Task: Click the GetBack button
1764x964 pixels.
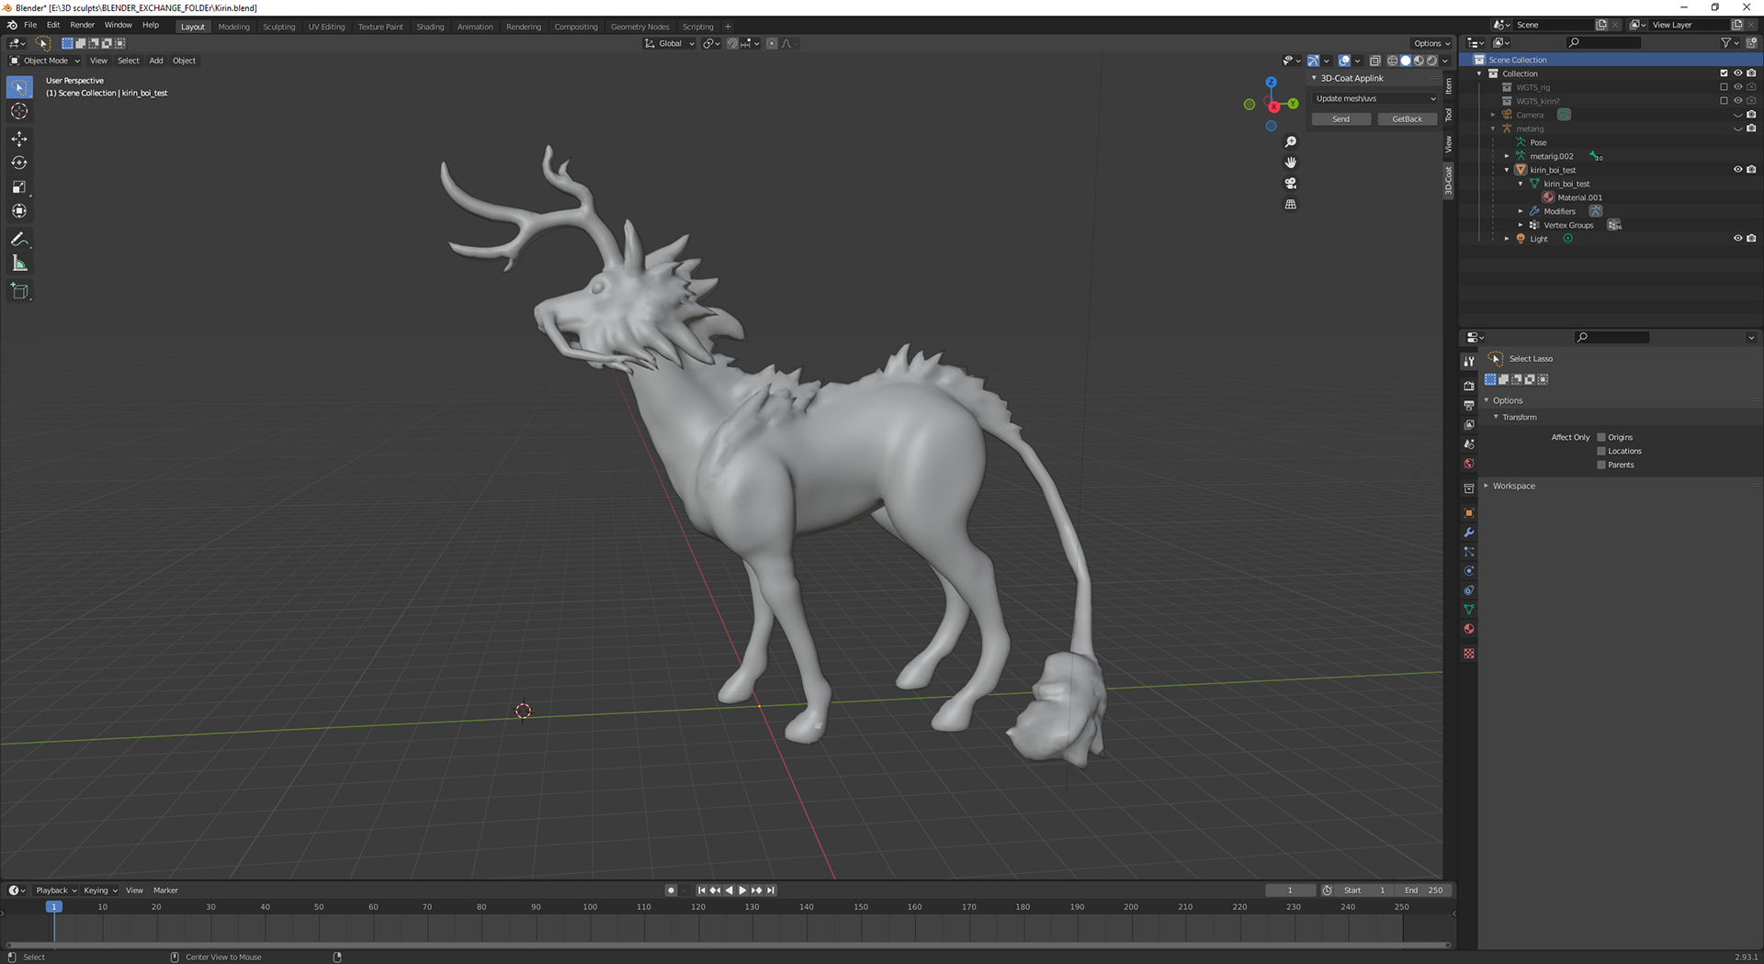Action: 1408,119
